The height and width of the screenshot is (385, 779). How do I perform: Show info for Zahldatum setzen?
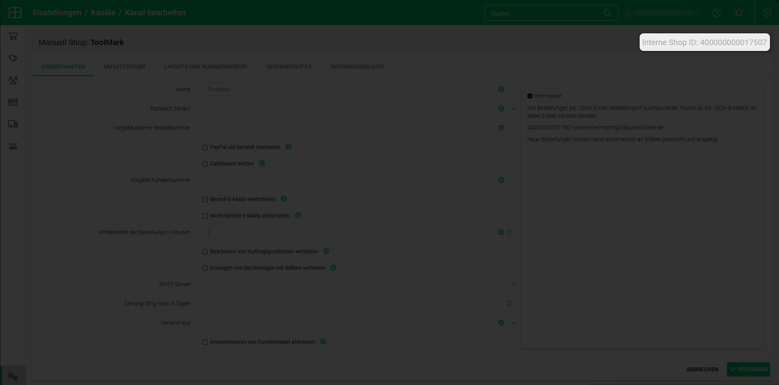(262, 163)
